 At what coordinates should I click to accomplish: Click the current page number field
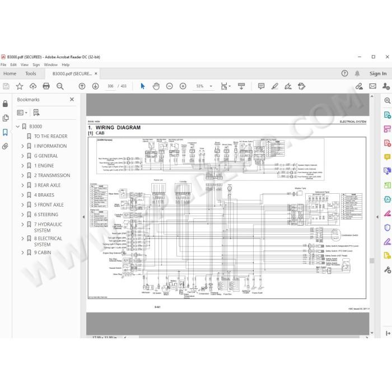coord(110,86)
